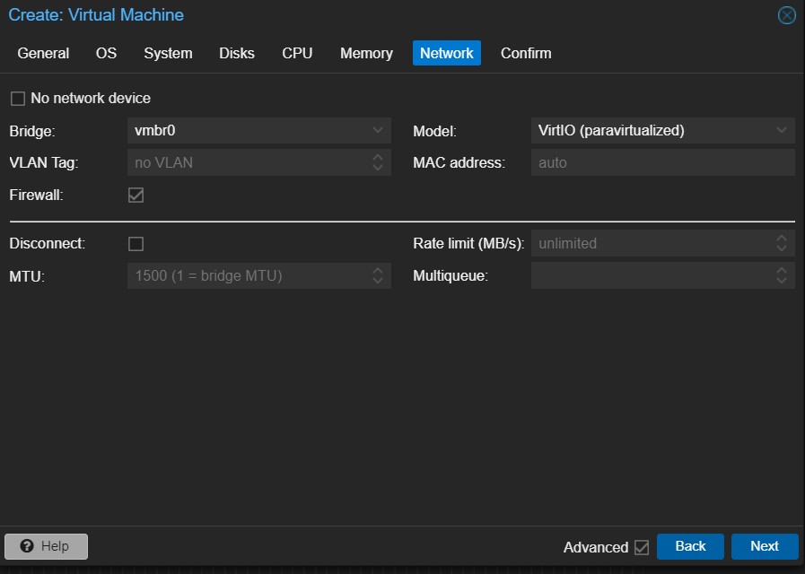Focus the MAC address input field

(661, 163)
